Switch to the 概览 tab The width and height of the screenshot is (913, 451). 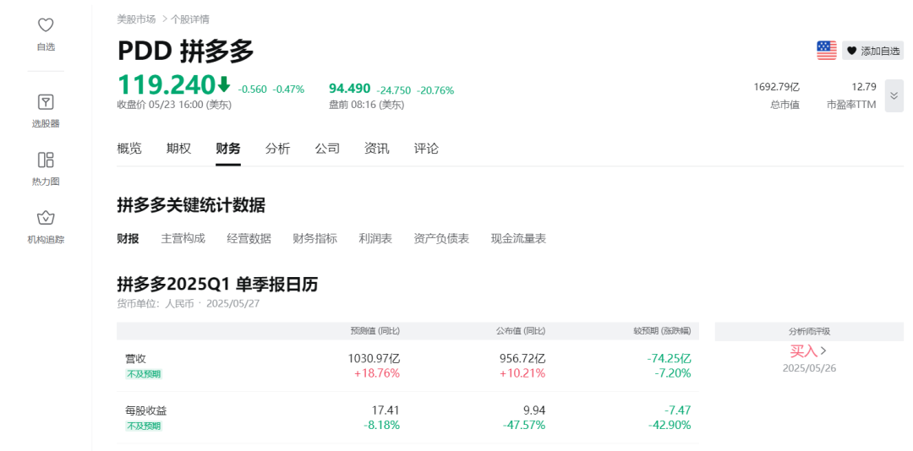pos(129,149)
